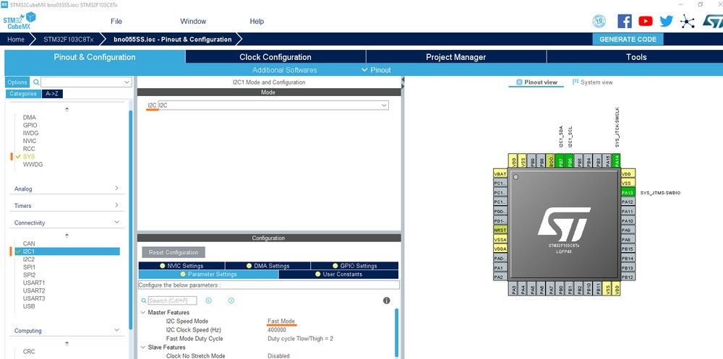Click the anniversary badge icon in header
Screen dimensions: 723x359
click(x=599, y=21)
